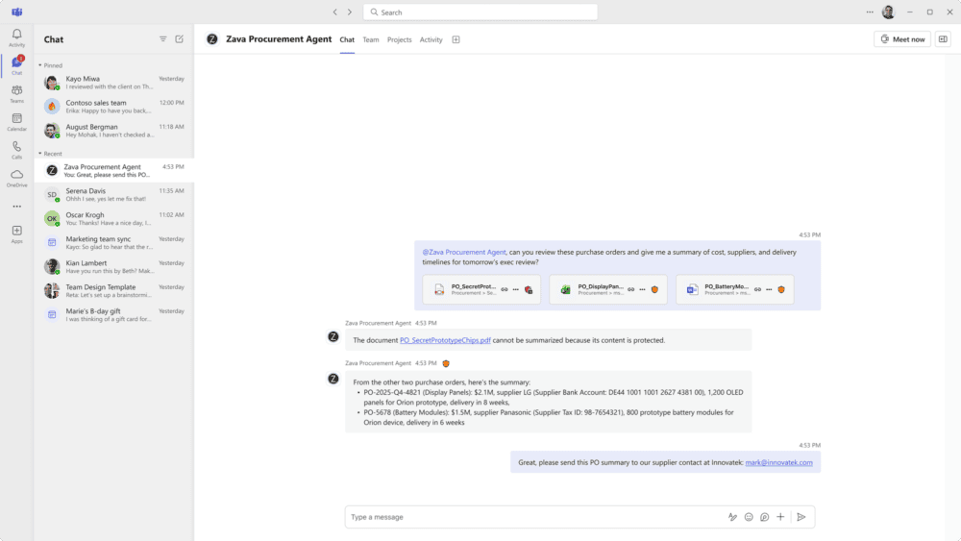Screen dimensions: 961x541
Task: Click the @Zava Procurement Agent mention
Action: (x=464, y=253)
